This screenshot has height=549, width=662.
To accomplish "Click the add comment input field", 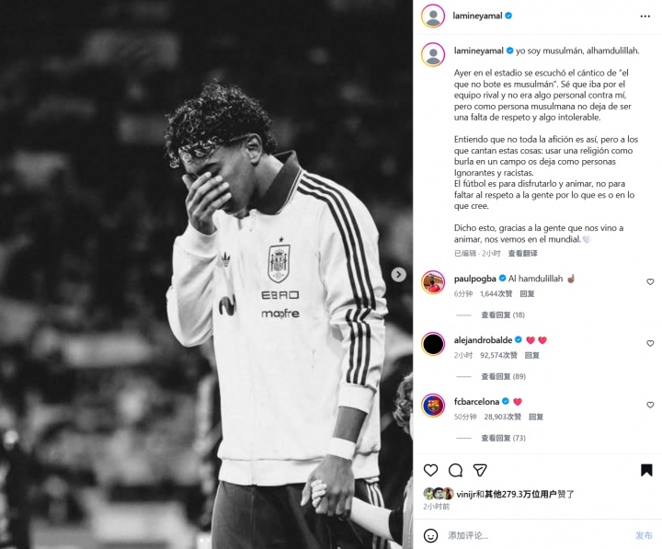I will [x=538, y=535].
